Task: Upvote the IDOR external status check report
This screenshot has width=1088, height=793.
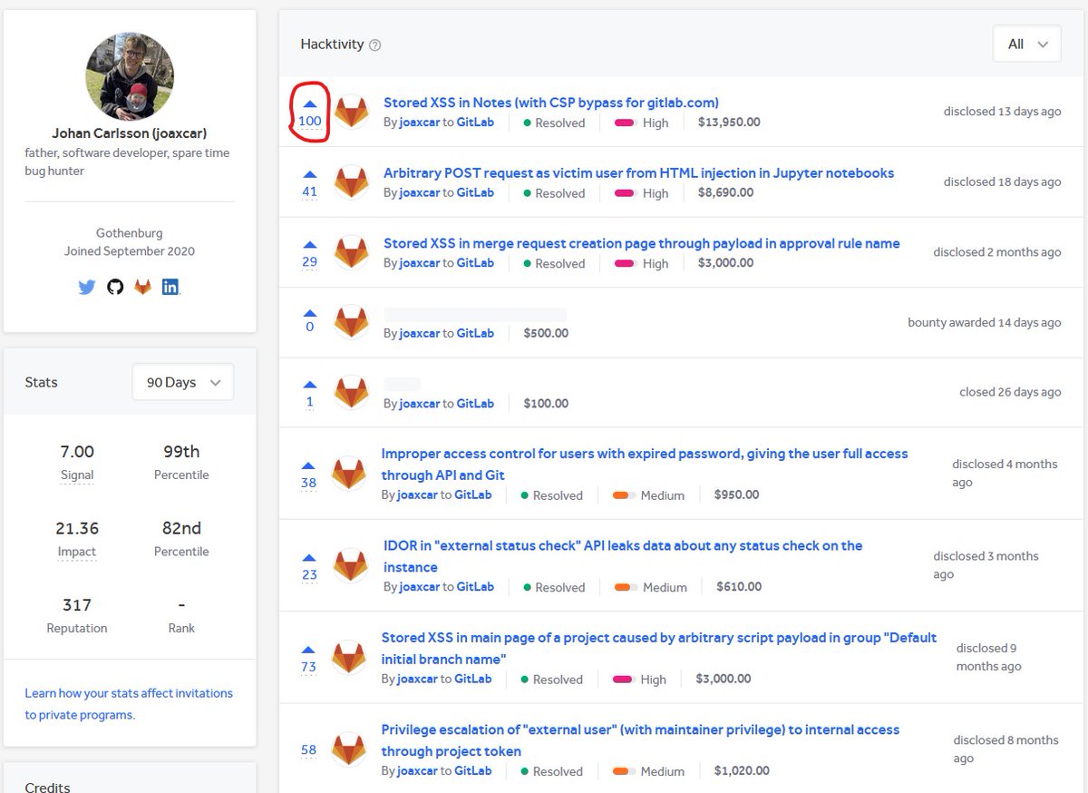Action: (x=310, y=557)
